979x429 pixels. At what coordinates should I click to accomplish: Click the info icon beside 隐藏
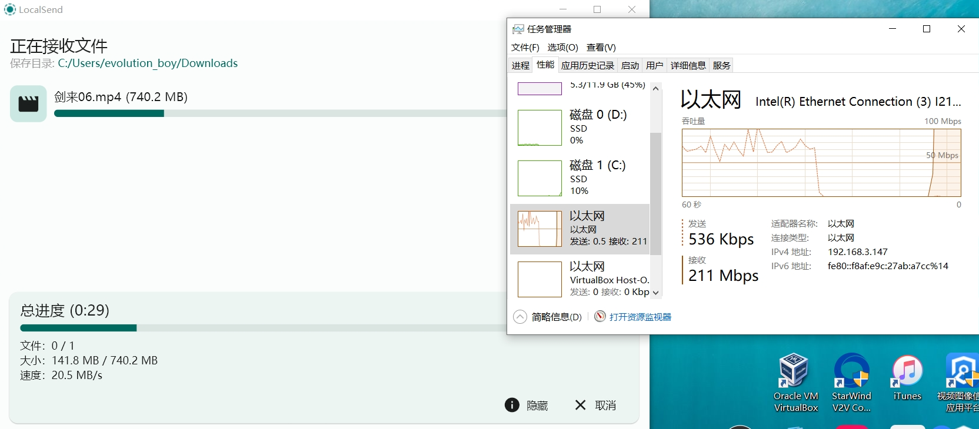point(512,405)
